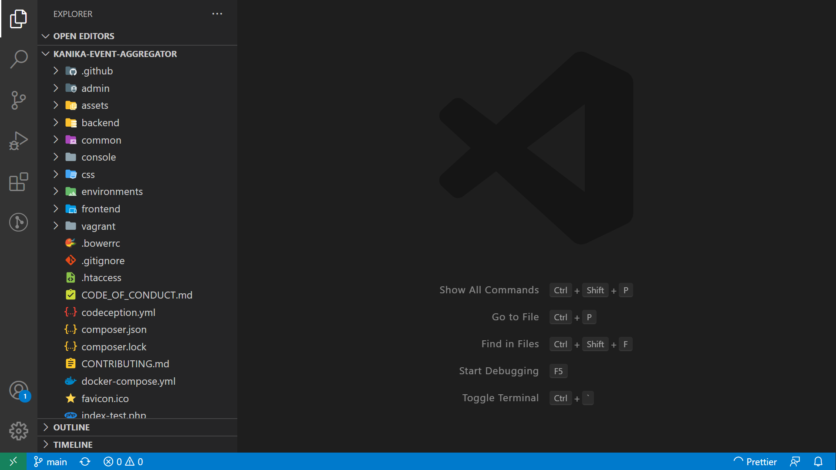Expand the .github folder
The height and width of the screenshot is (470, 836).
click(x=138, y=71)
